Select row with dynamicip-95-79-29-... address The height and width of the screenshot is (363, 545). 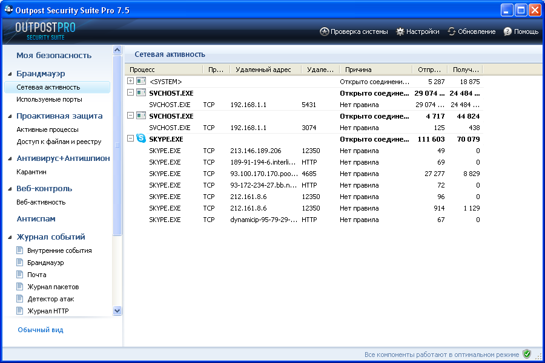coord(304,220)
